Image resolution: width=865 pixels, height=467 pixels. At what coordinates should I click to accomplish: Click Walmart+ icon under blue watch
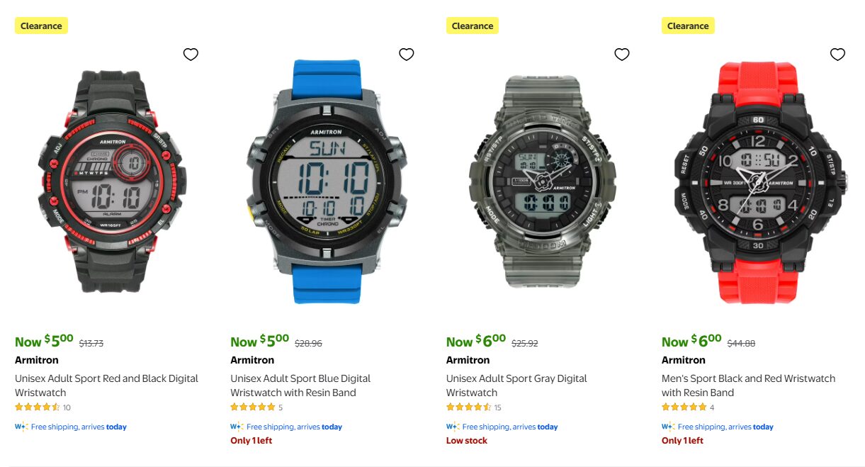pos(237,427)
